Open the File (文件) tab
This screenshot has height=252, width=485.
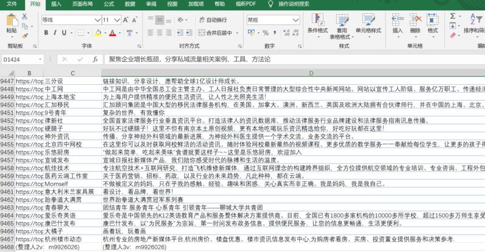[x=12, y=4]
